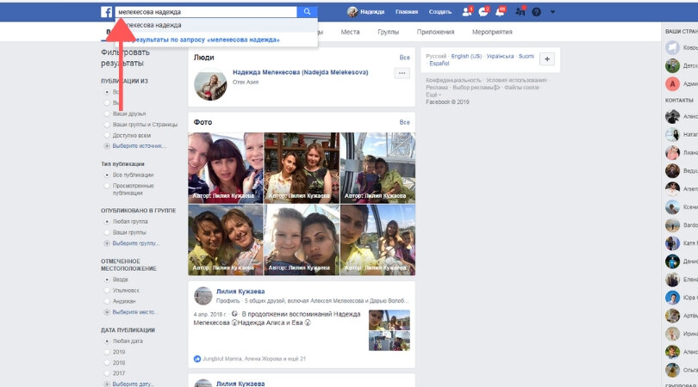Open middle photo in bottom photo row
Screen dimensions: 698x387
pyautogui.click(x=302, y=240)
